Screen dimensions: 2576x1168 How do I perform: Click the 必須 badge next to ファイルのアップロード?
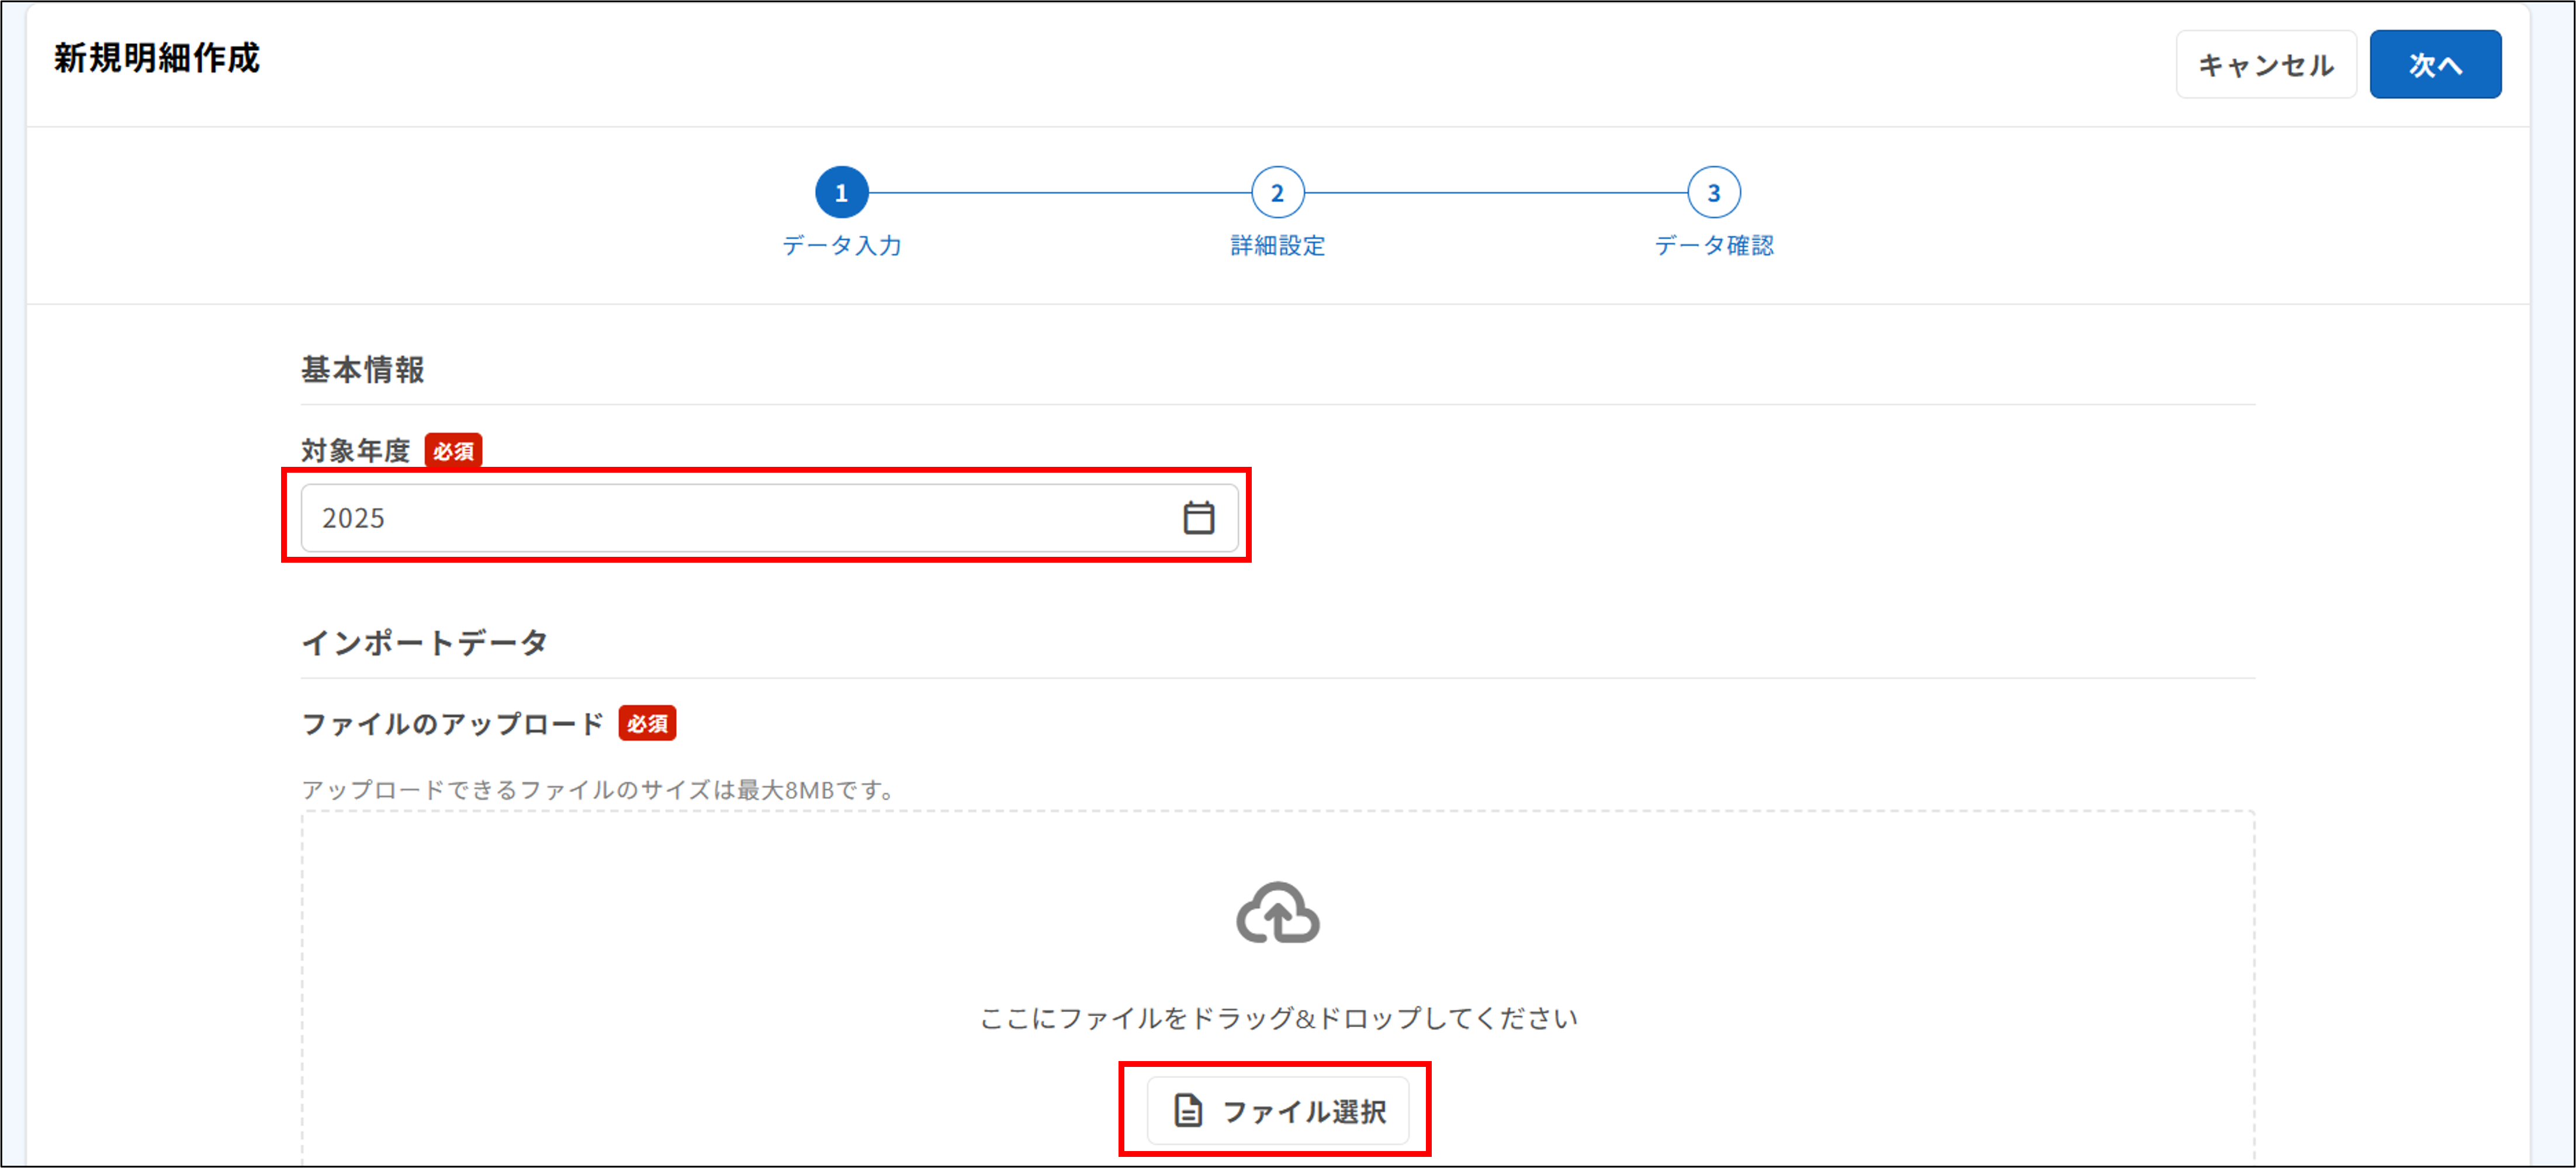tap(648, 723)
